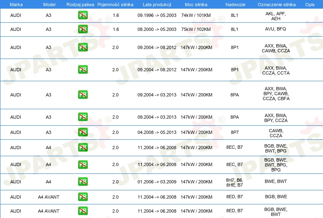The width and height of the screenshot is (323, 218).
Task: Select the engine codes 'AVU, BFQ'
Action: click(x=275, y=29)
